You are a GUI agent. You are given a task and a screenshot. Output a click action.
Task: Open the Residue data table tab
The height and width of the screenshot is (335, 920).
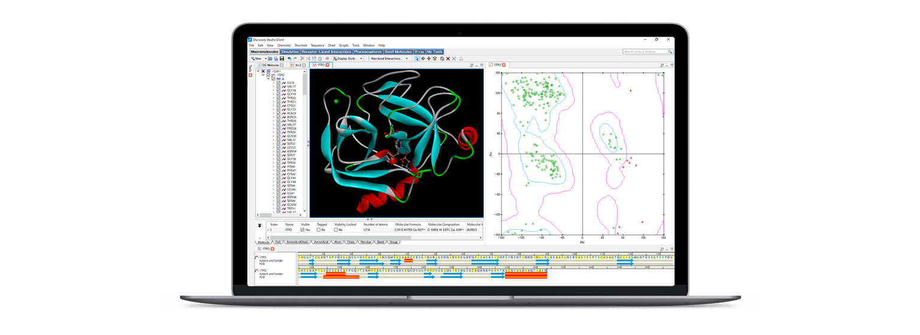(366, 242)
